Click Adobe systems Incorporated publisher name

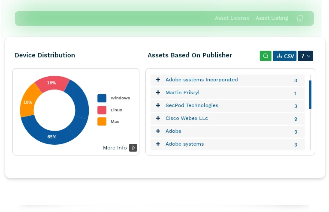coord(202,80)
